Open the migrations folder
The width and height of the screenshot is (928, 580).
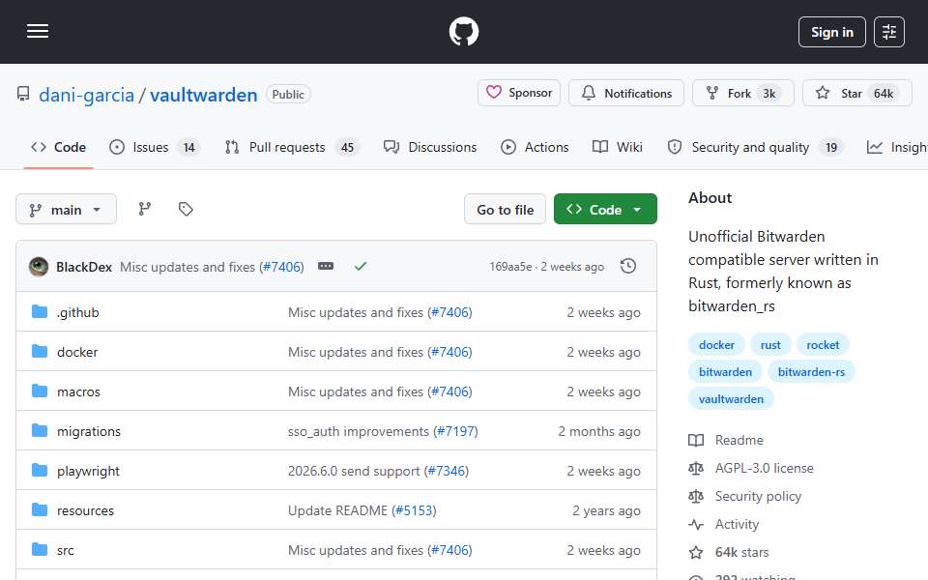tap(89, 431)
